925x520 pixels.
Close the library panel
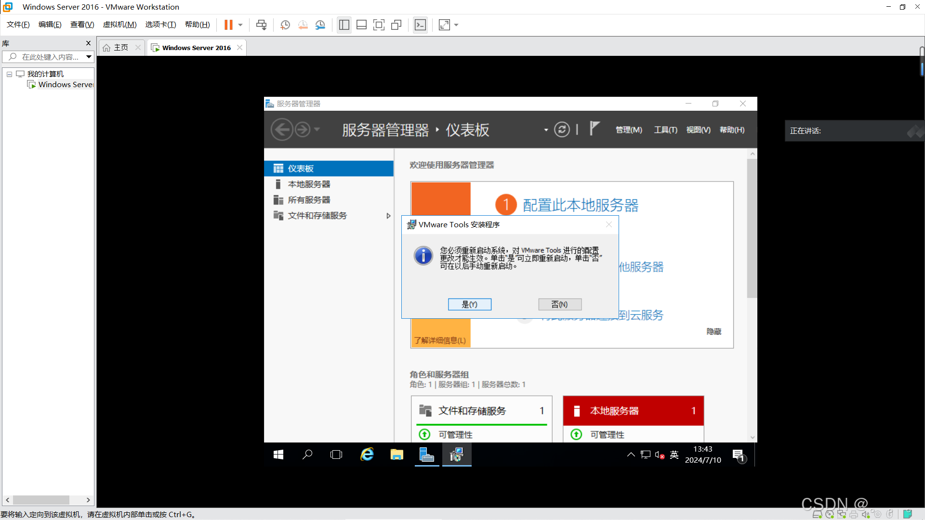[88, 43]
